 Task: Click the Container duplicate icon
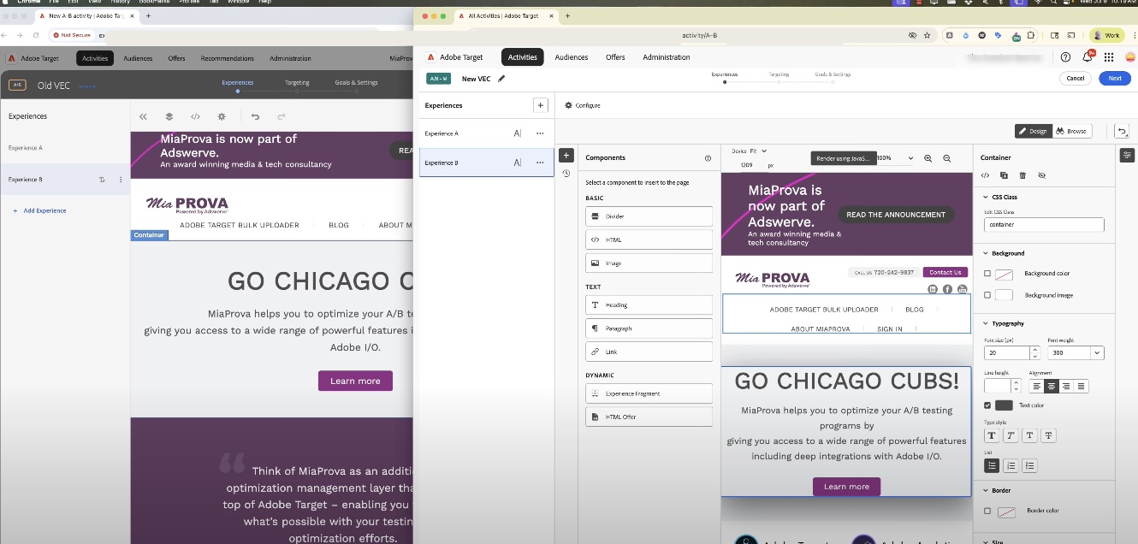click(1004, 175)
